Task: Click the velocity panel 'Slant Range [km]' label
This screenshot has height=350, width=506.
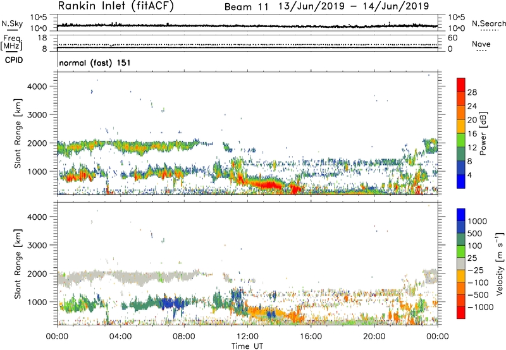Action: tap(18, 264)
